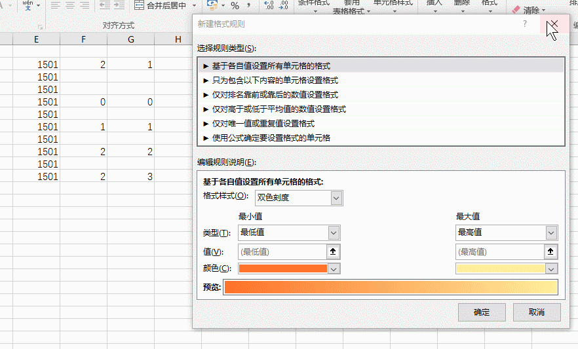The height and width of the screenshot is (349, 578).
Task: Click dialog help question mark
Action: (525, 24)
